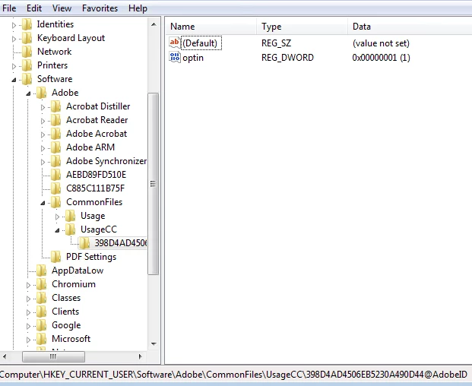The image size is (472, 386).
Task: Click the (value not set) data cell
Action: (x=381, y=43)
